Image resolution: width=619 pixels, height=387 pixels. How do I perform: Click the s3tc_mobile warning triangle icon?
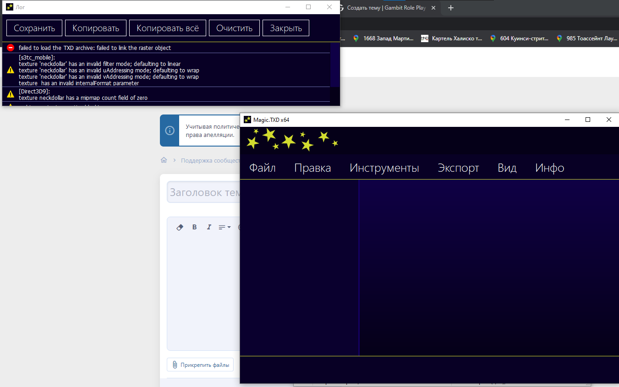[x=11, y=70]
